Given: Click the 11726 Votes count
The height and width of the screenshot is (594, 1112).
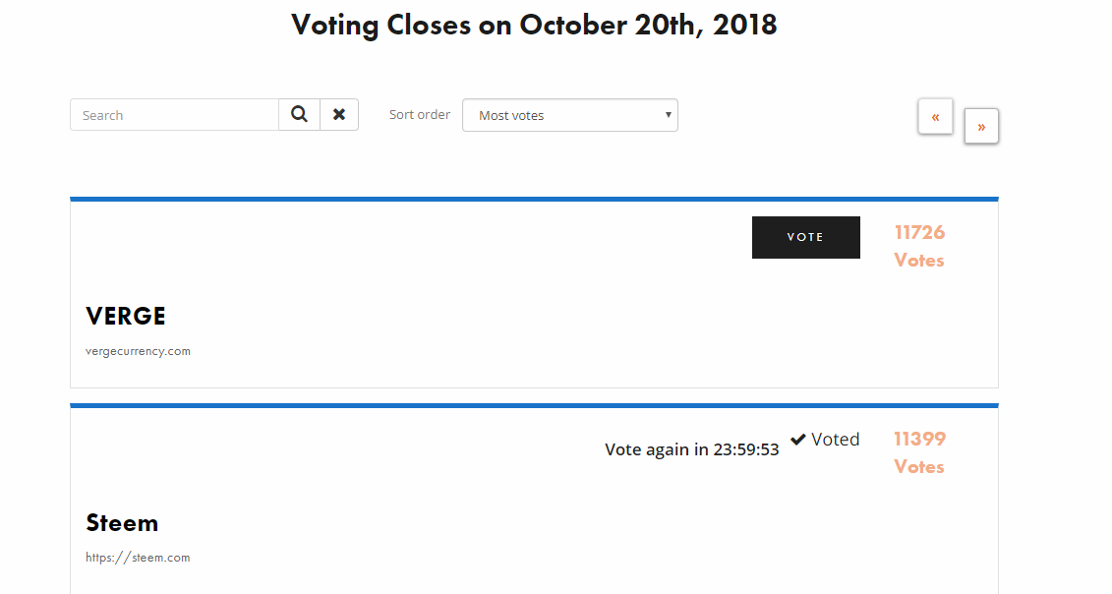Looking at the screenshot, I should pos(919,246).
